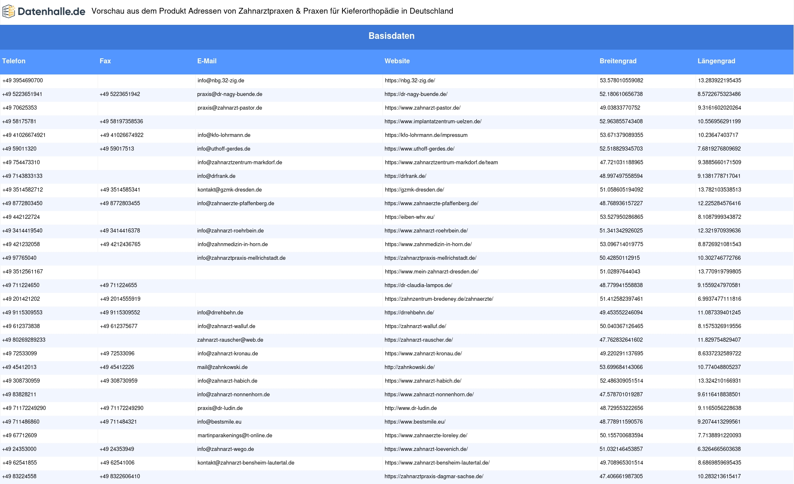Select longitude value 13.283922195435
This screenshot has width=794, height=484.
click(720, 81)
